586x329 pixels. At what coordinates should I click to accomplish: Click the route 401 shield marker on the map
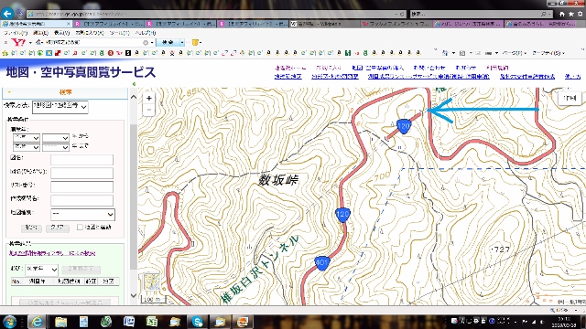(321, 263)
